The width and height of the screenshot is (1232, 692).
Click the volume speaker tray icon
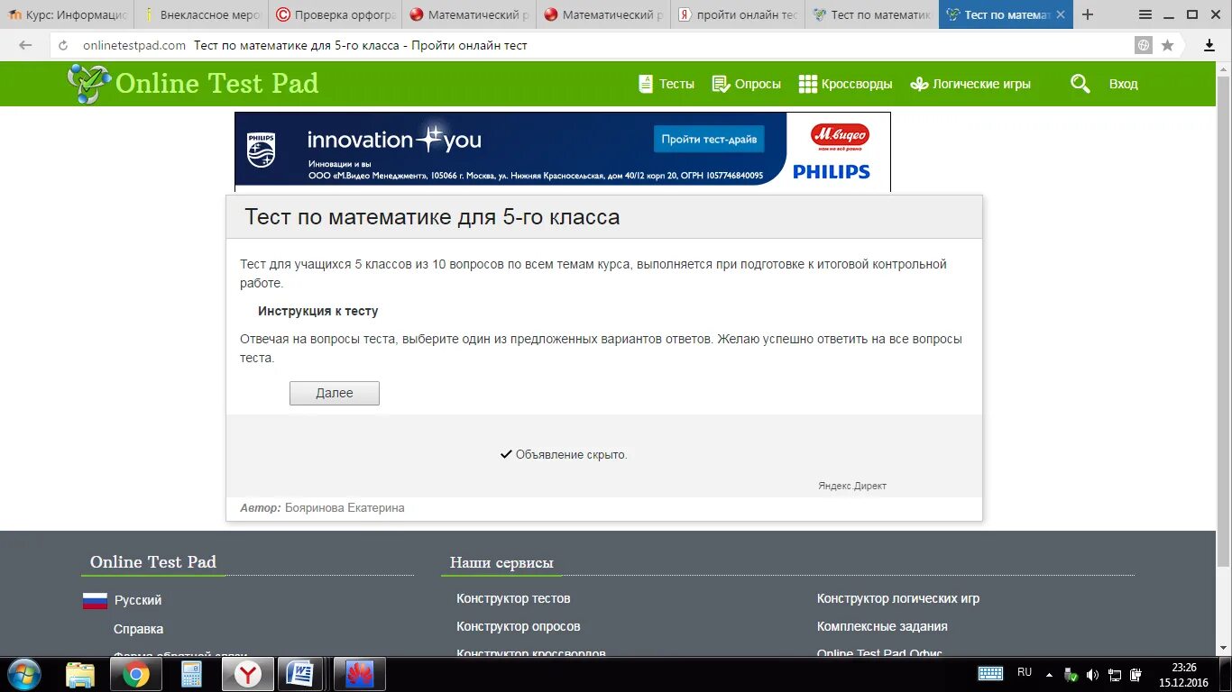1092,675
